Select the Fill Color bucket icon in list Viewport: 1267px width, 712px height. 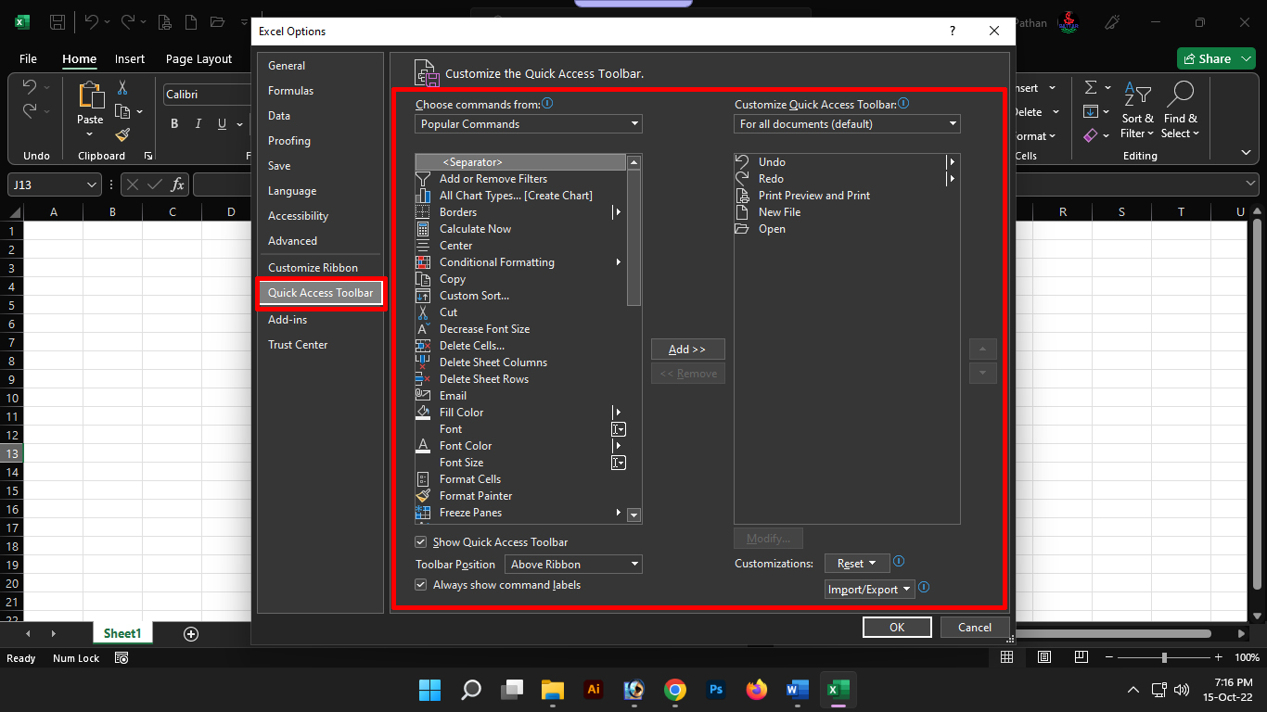tap(423, 413)
